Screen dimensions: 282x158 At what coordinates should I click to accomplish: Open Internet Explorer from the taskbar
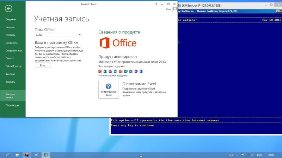(7, 155)
